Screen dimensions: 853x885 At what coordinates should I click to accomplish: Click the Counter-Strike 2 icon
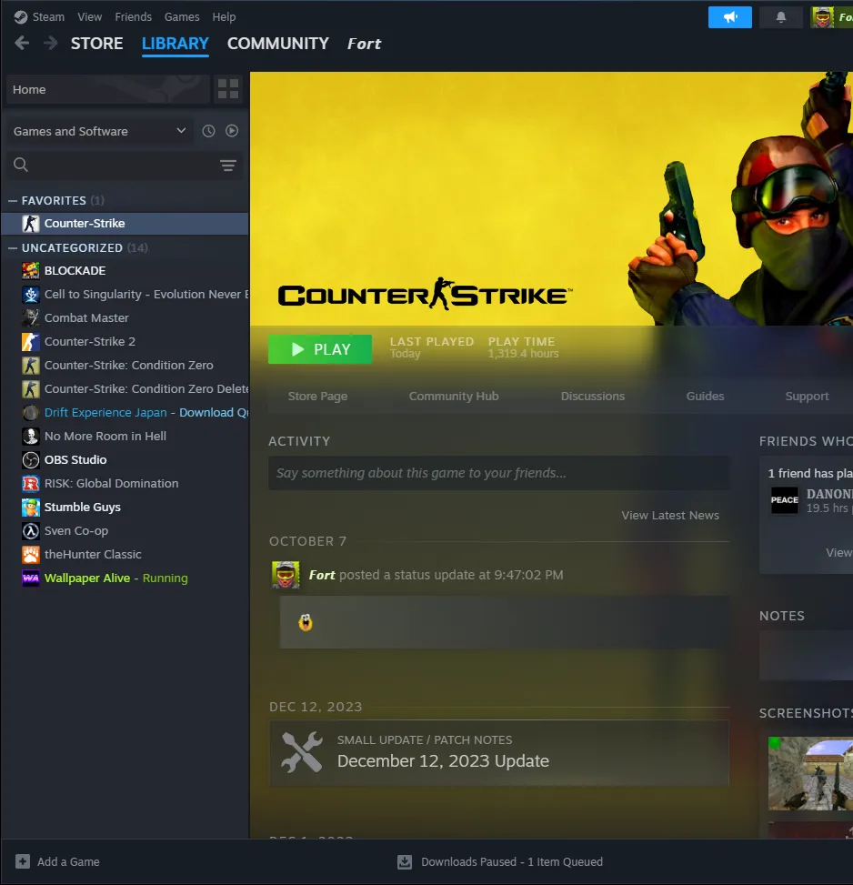(x=31, y=342)
